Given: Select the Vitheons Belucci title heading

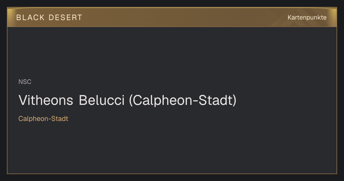Looking at the screenshot, I should [128, 100].
